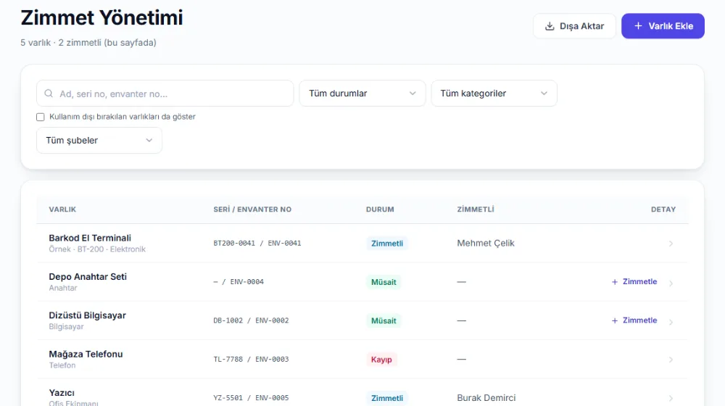Select the Barkod El Terminali asset name
The height and width of the screenshot is (406, 725).
[90, 238]
